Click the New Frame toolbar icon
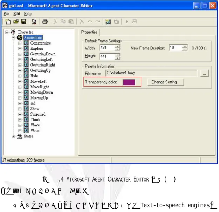 (116, 22)
